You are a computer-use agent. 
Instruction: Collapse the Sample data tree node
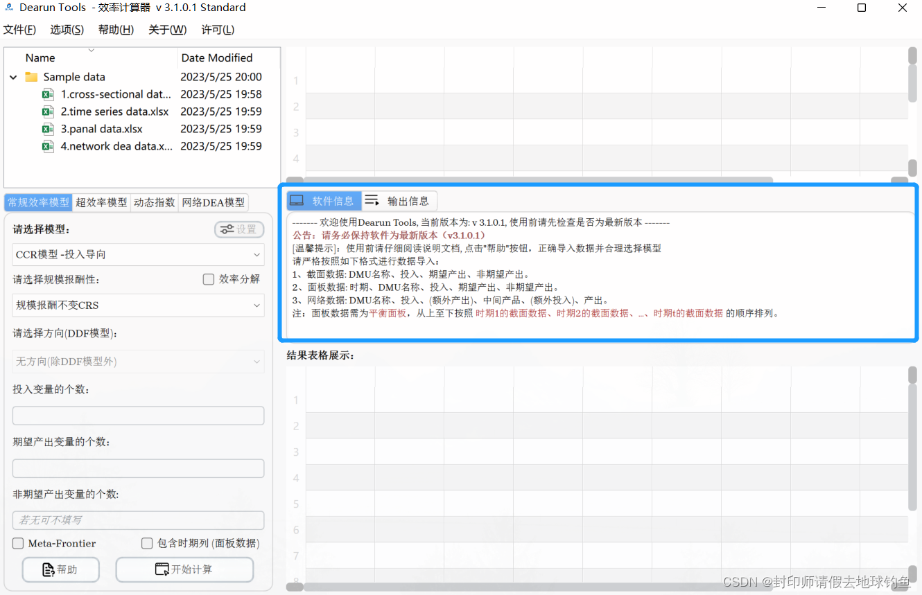tap(12, 76)
